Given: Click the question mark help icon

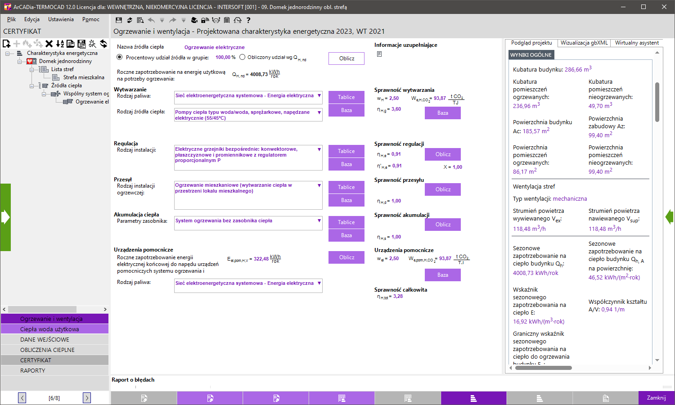Looking at the screenshot, I should (248, 20).
